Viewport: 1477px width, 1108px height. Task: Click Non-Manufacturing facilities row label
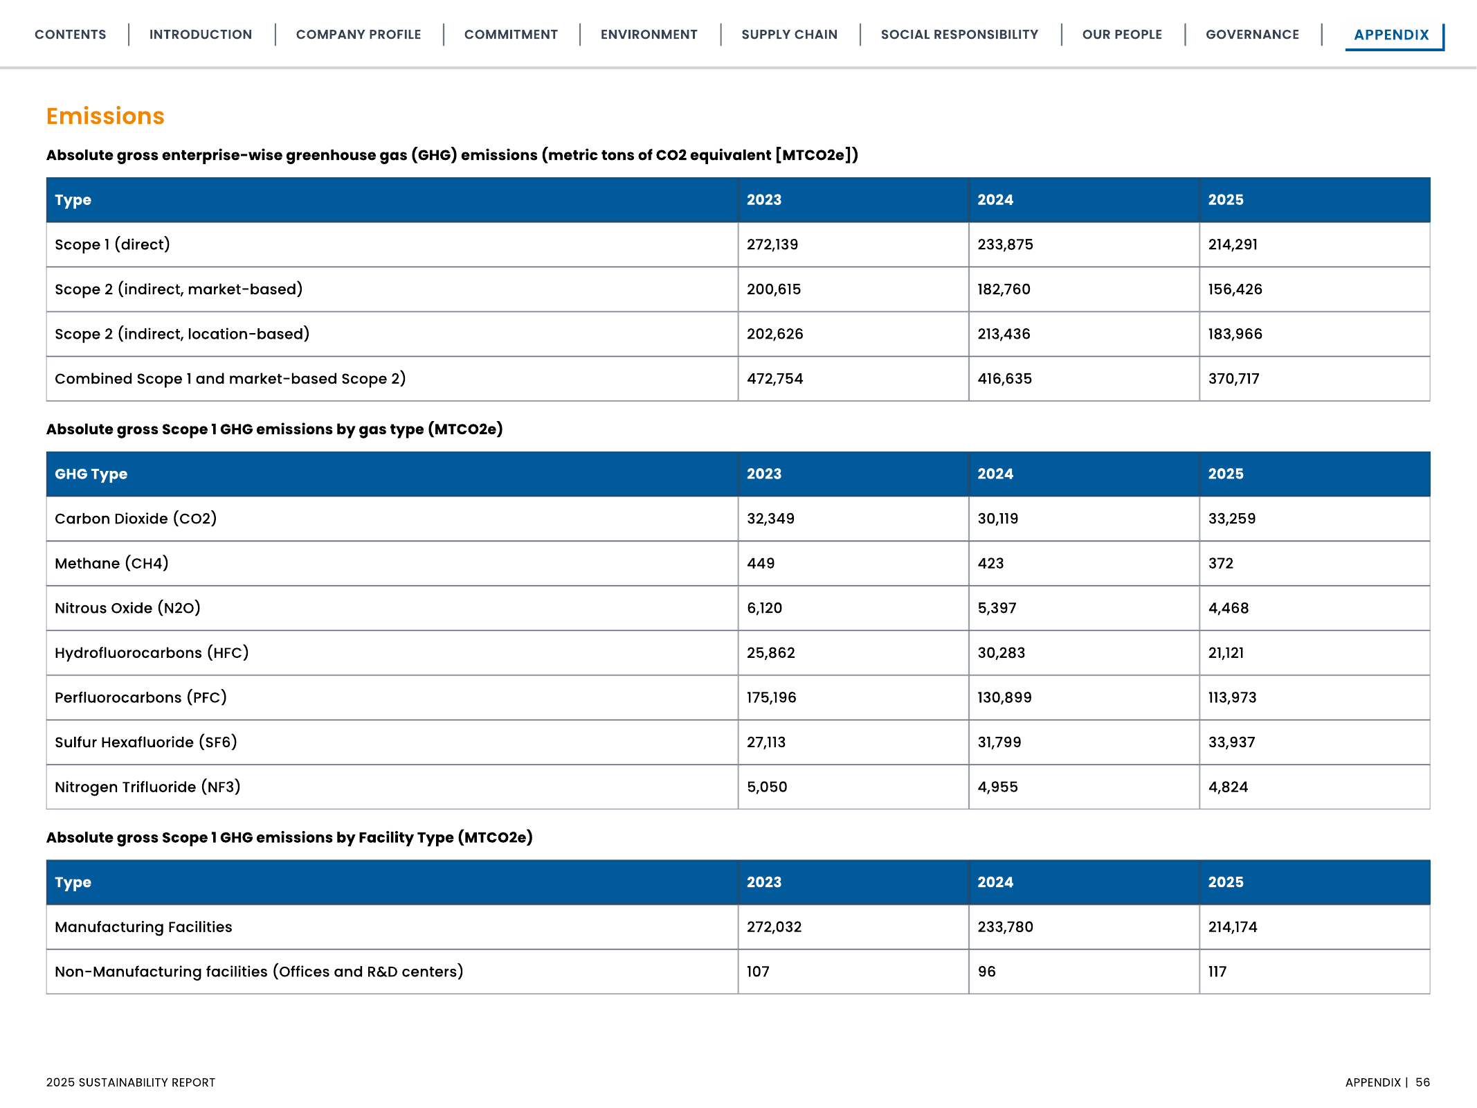pos(259,972)
